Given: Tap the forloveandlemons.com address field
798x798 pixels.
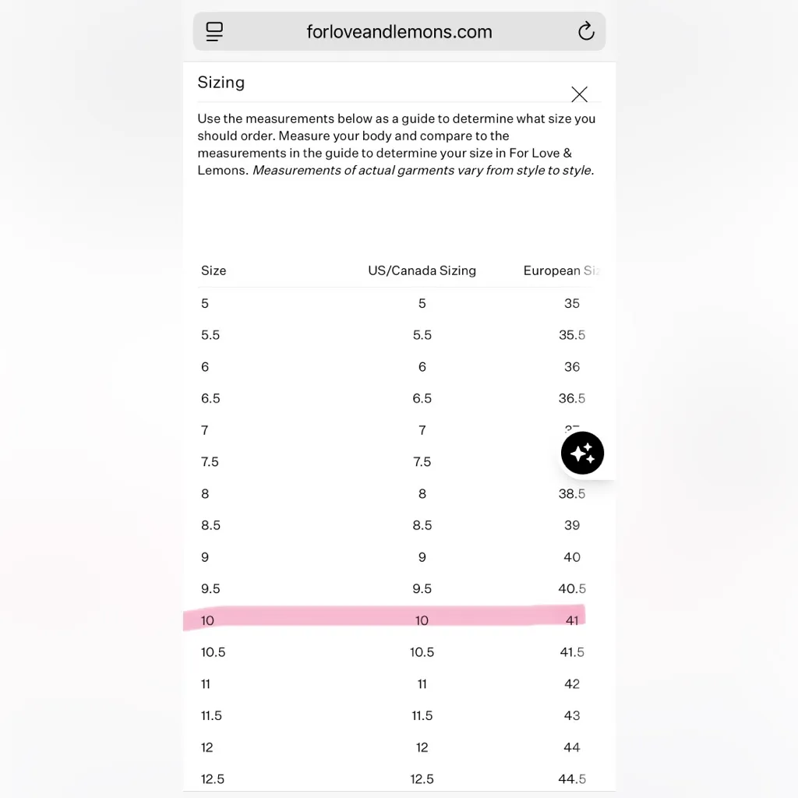Looking at the screenshot, I should tap(399, 32).
